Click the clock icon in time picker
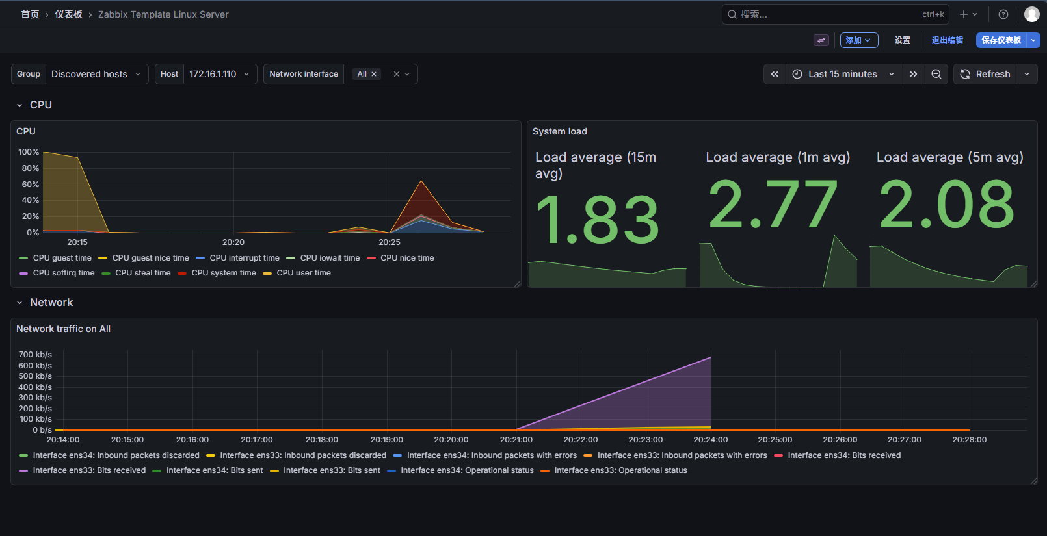 click(797, 74)
